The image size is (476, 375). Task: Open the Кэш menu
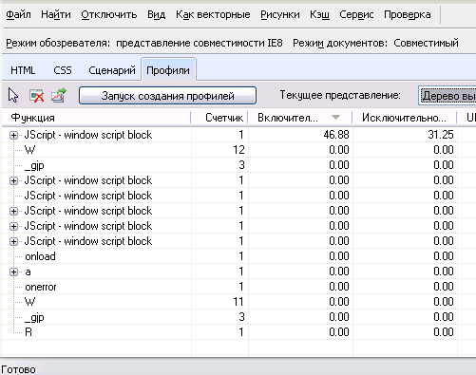tap(319, 14)
